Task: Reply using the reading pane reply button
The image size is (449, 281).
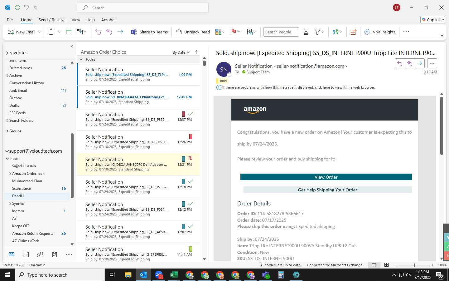Action: (x=400, y=63)
